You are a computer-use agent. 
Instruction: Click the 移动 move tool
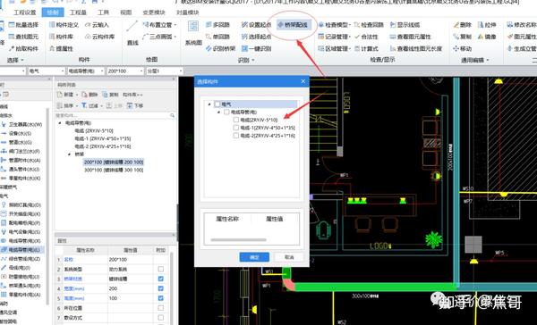point(462,48)
